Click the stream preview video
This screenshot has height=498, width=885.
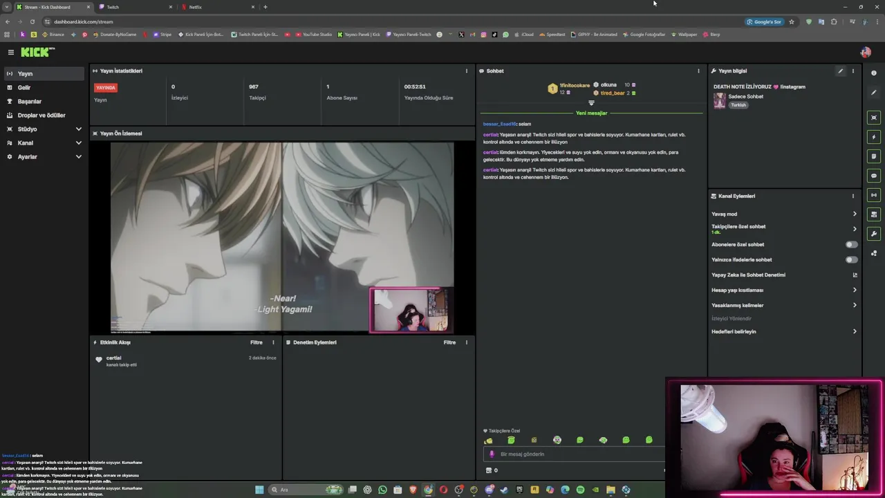pos(282,237)
